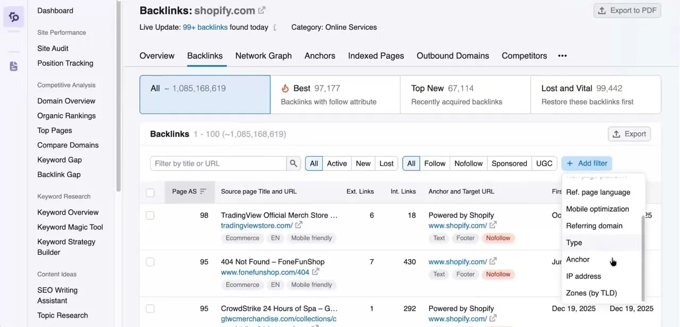Open external link icon beside tradingviewstore.com

click(x=299, y=226)
